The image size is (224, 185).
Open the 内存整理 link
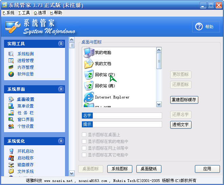pos(26,67)
